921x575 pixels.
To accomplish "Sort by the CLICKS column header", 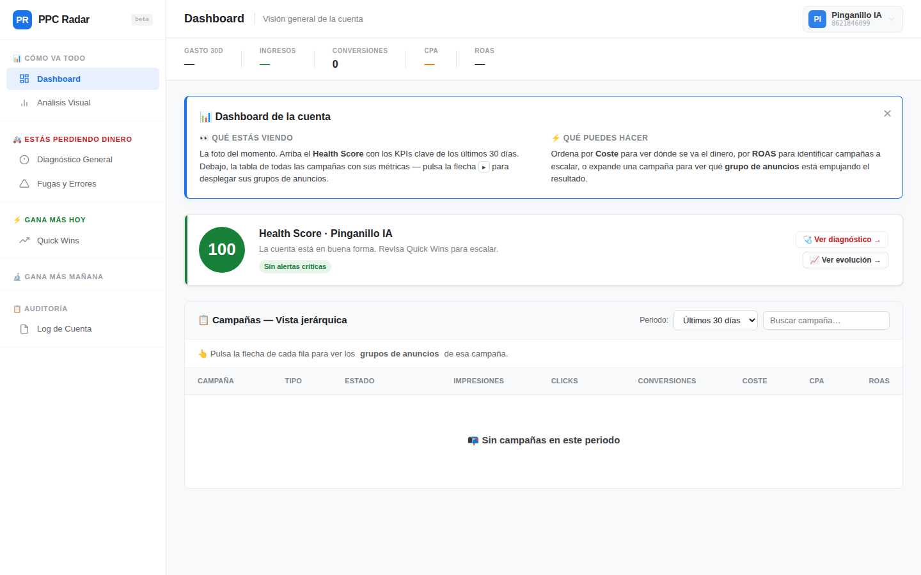I will coord(564,381).
